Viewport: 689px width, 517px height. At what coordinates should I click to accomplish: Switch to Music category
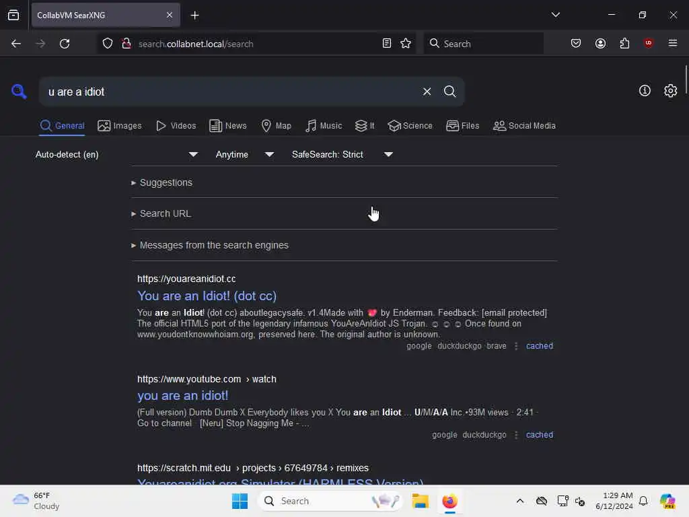pyautogui.click(x=324, y=126)
